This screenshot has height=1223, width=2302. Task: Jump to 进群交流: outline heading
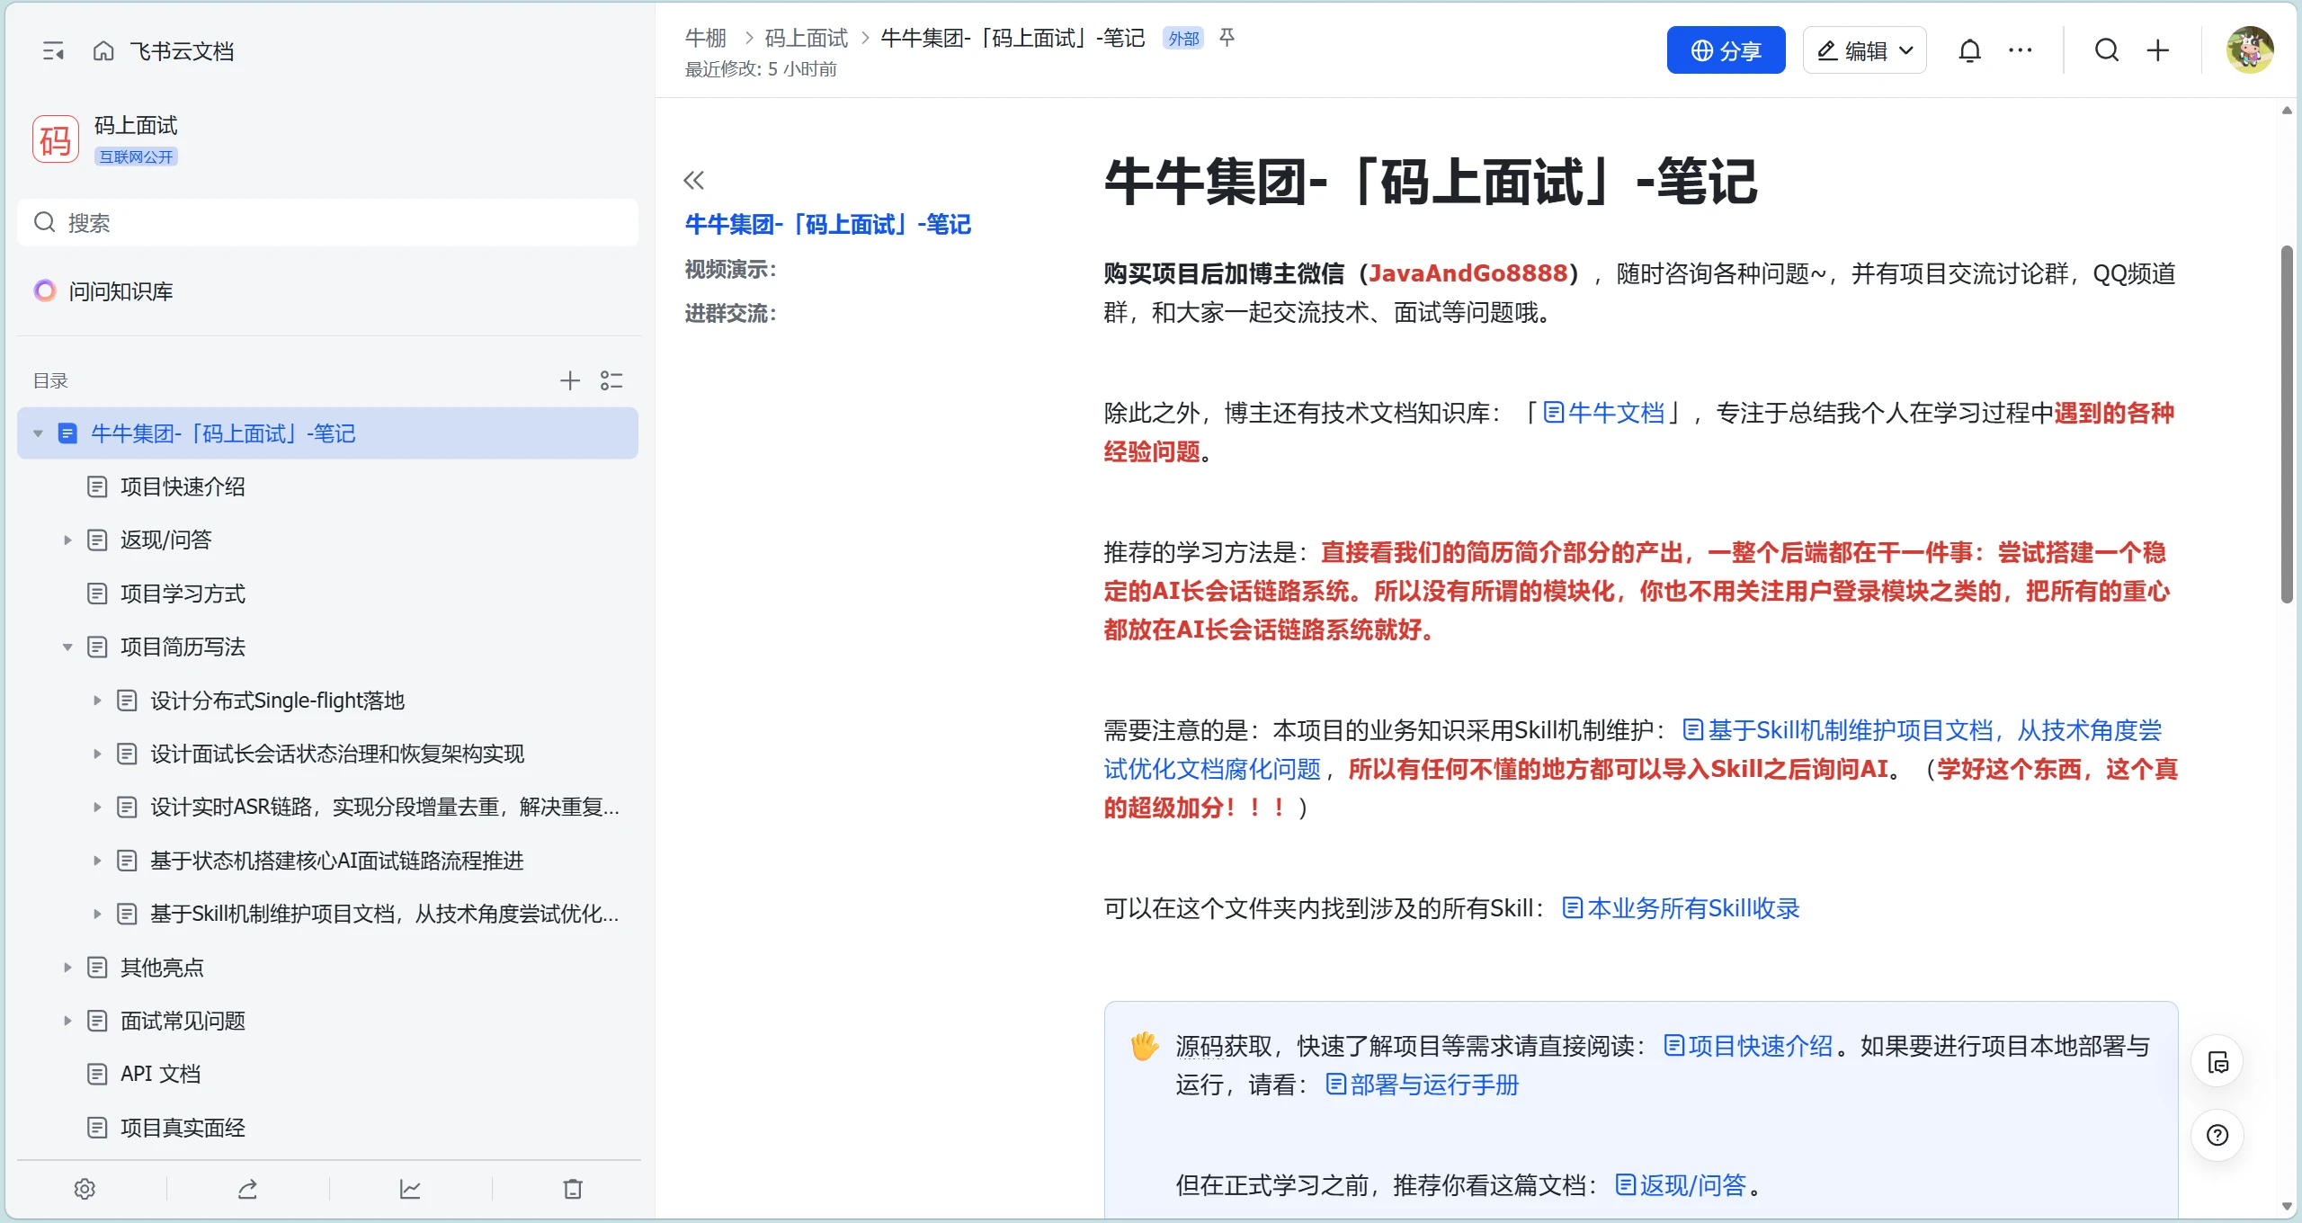coord(730,313)
